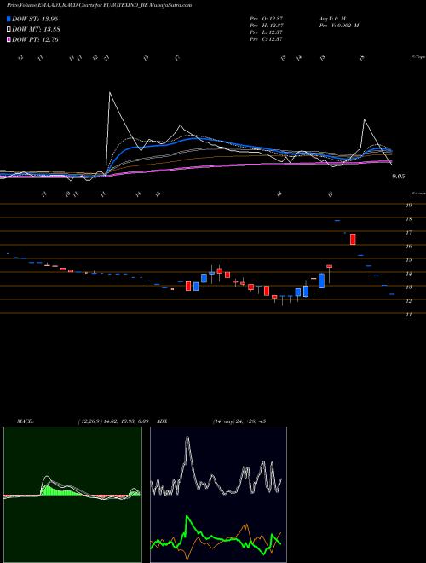Click the 13 price axis label
Viewport: 426px width, 563px height.
pyautogui.click(x=408, y=287)
